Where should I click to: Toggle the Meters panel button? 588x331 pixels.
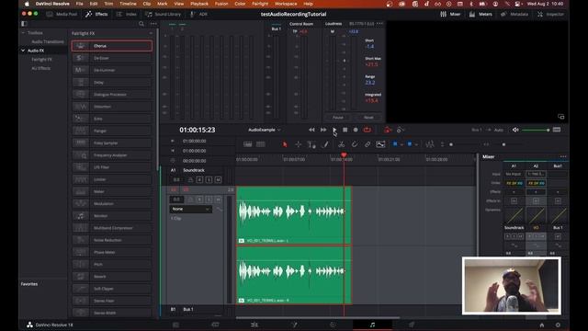point(481,15)
